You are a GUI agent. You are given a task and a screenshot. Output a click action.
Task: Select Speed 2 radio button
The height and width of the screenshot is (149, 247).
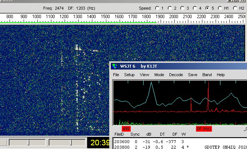pos(170,8)
